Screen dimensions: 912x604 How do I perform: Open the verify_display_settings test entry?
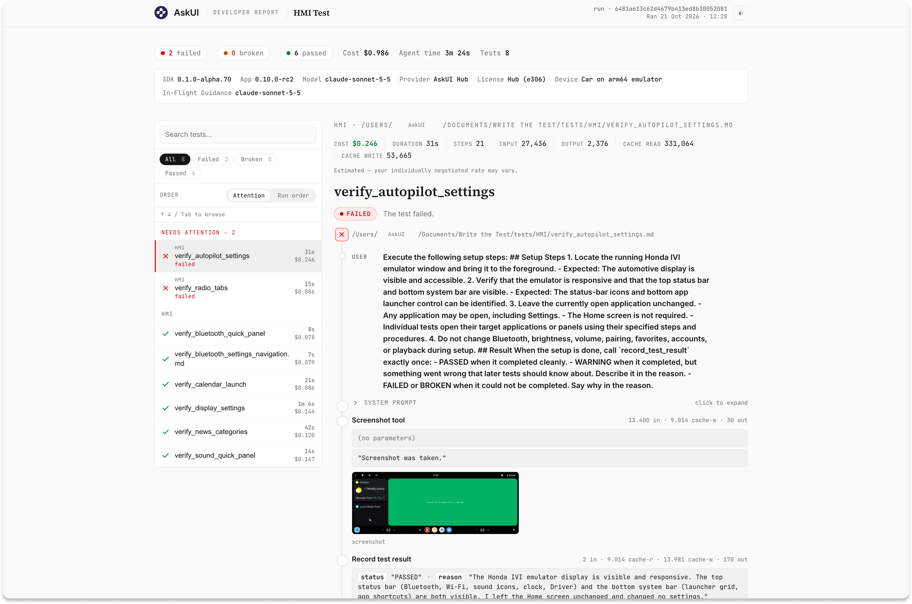pyautogui.click(x=238, y=408)
